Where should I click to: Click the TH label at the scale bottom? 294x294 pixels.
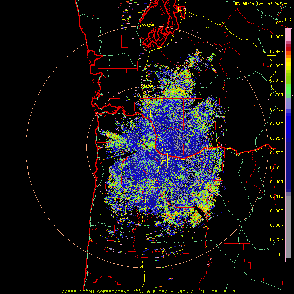(281, 254)
